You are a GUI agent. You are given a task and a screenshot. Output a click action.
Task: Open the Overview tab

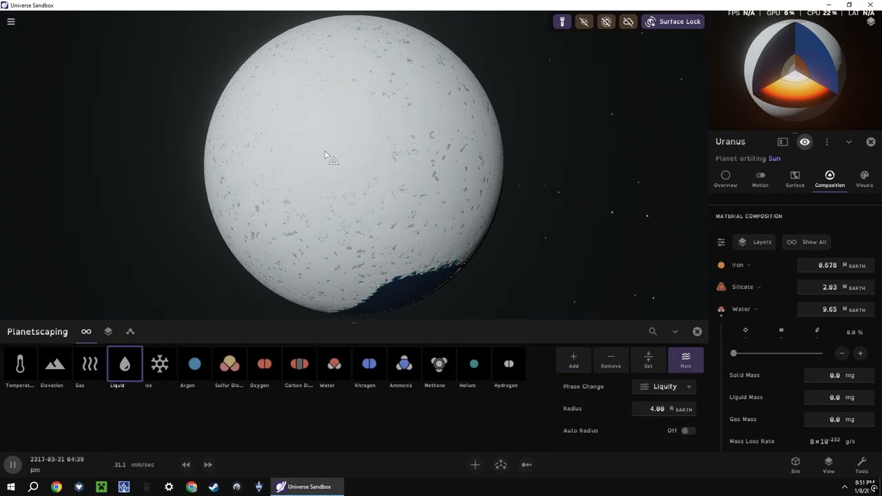(726, 179)
